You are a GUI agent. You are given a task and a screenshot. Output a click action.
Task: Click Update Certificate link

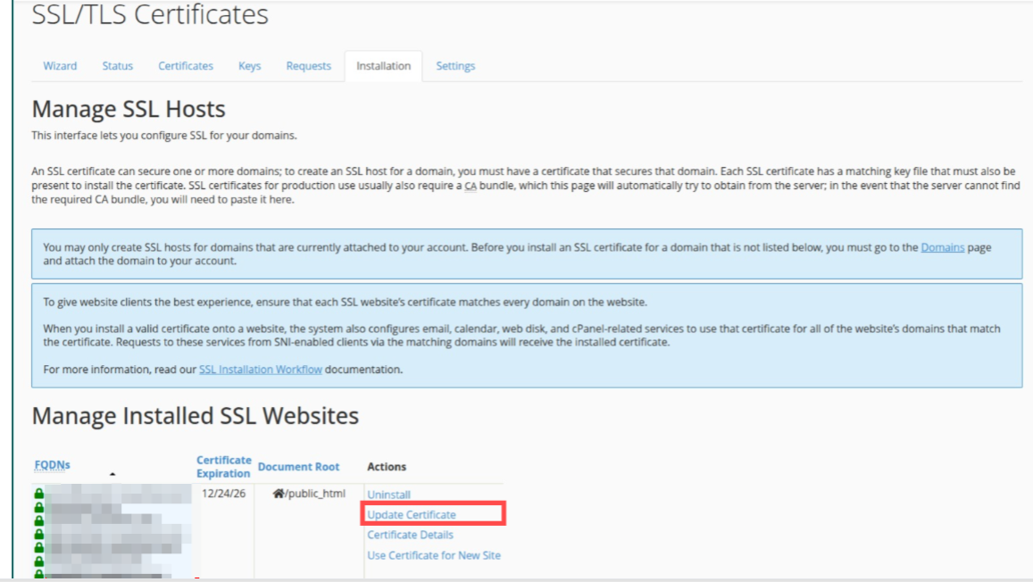click(x=411, y=515)
